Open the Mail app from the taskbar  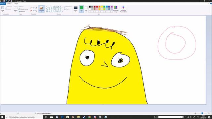coord(51,117)
